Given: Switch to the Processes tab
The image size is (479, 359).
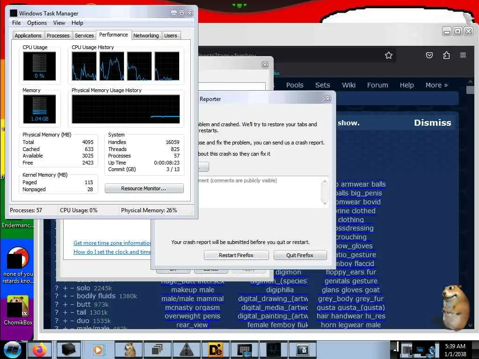Looking at the screenshot, I should point(58,36).
